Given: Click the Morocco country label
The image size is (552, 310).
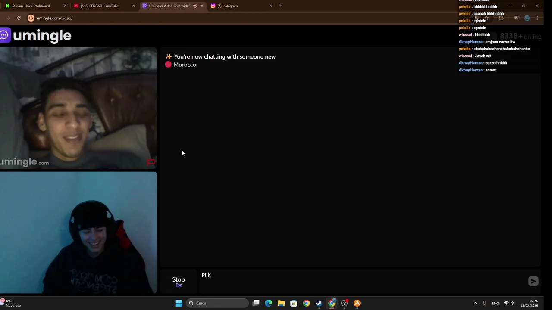Looking at the screenshot, I should tap(185, 65).
